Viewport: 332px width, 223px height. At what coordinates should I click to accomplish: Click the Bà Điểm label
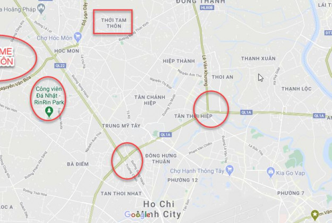tap(78, 164)
